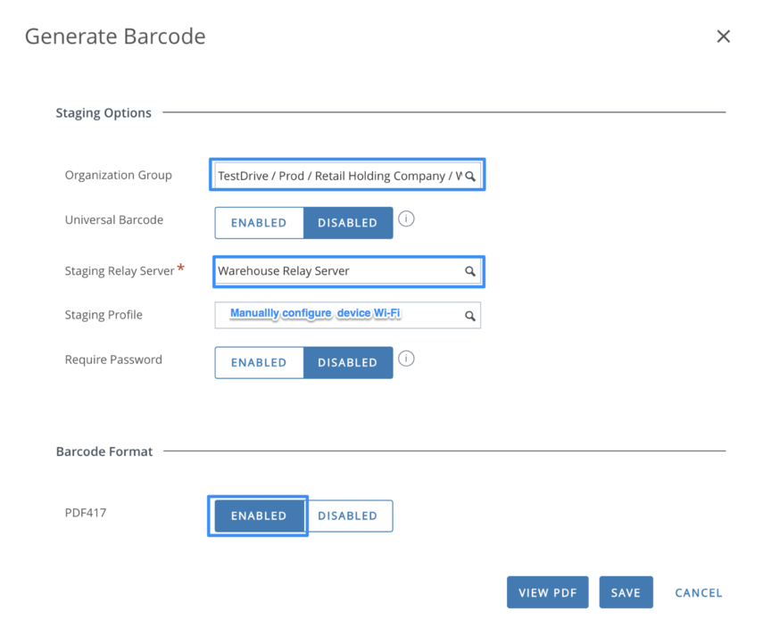763x636 pixels.
Task: Click the Staging Relay Server search icon
Action: click(x=470, y=271)
